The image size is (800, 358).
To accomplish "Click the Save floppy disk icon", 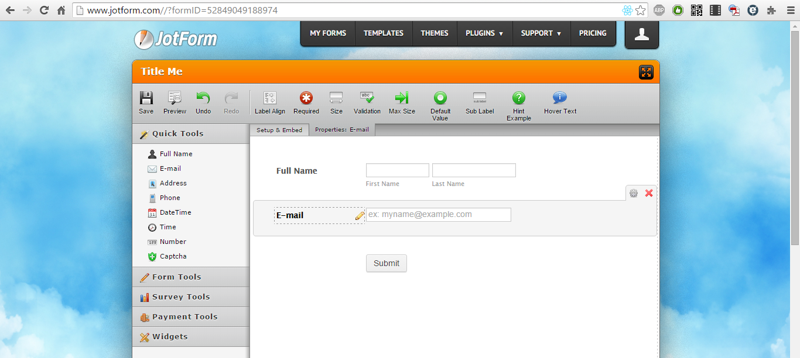I will click(146, 98).
